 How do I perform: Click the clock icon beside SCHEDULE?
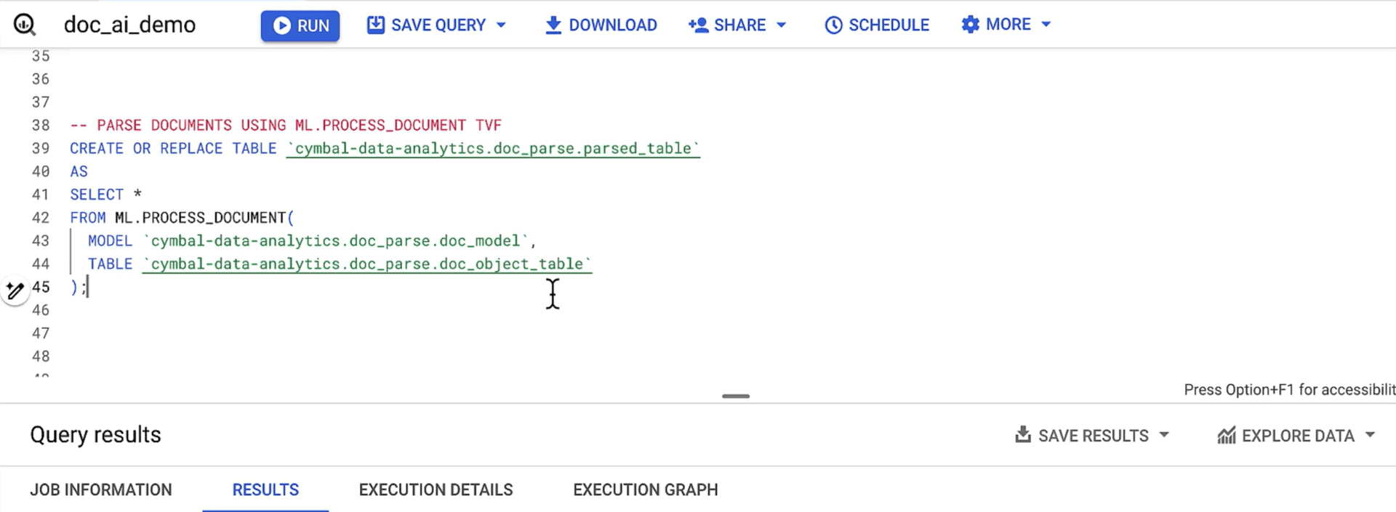click(833, 25)
